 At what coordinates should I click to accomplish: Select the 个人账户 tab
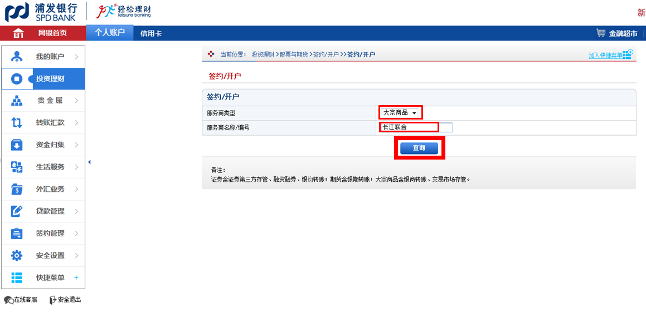pyautogui.click(x=110, y=33)
